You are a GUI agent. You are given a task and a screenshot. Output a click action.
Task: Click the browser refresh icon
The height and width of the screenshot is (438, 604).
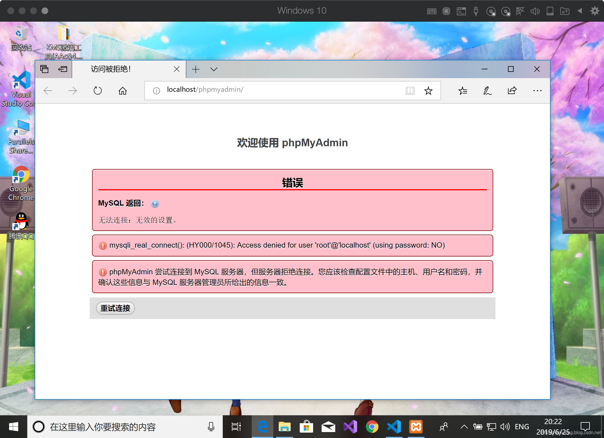[x=97, y=91]
